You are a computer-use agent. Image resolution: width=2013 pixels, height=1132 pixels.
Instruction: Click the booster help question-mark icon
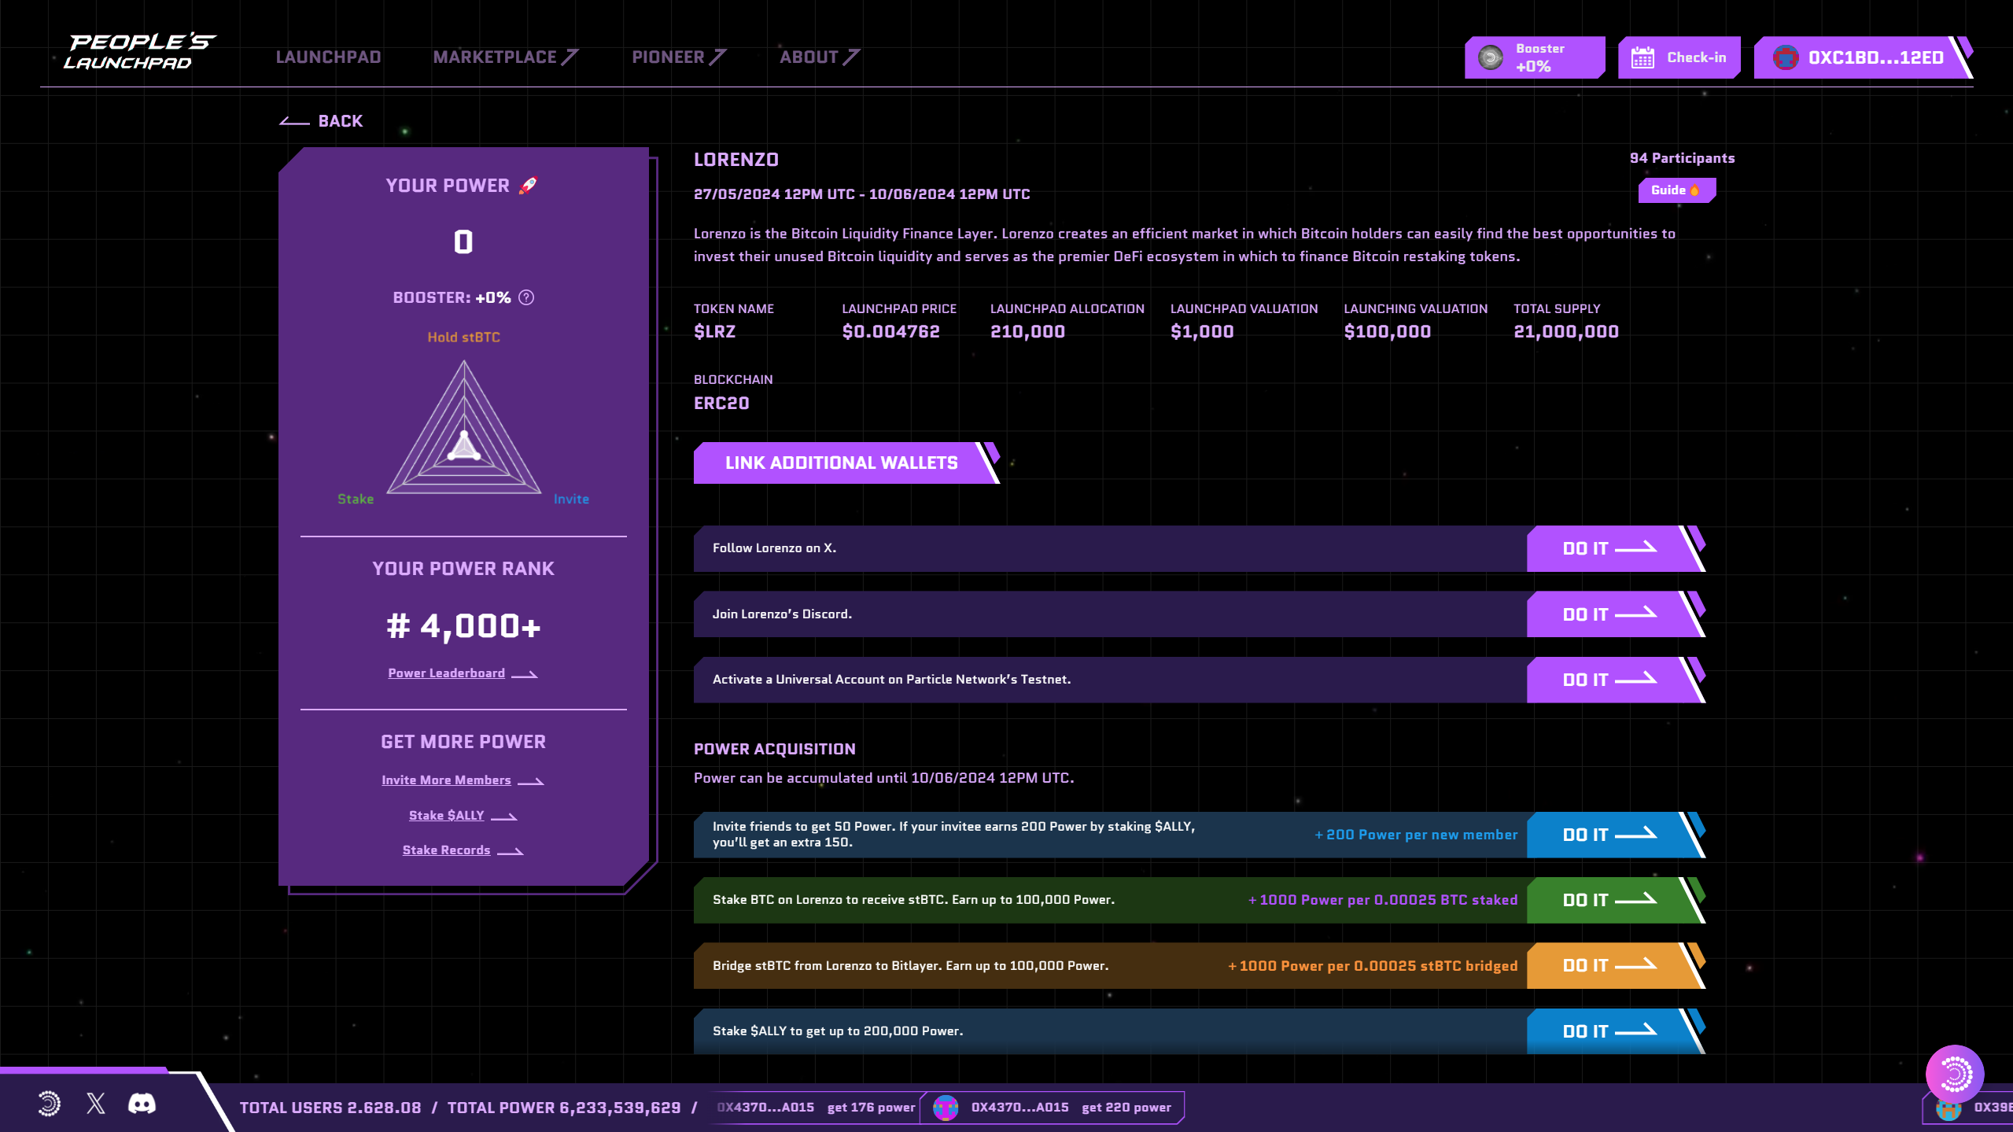tap(526, 297)
